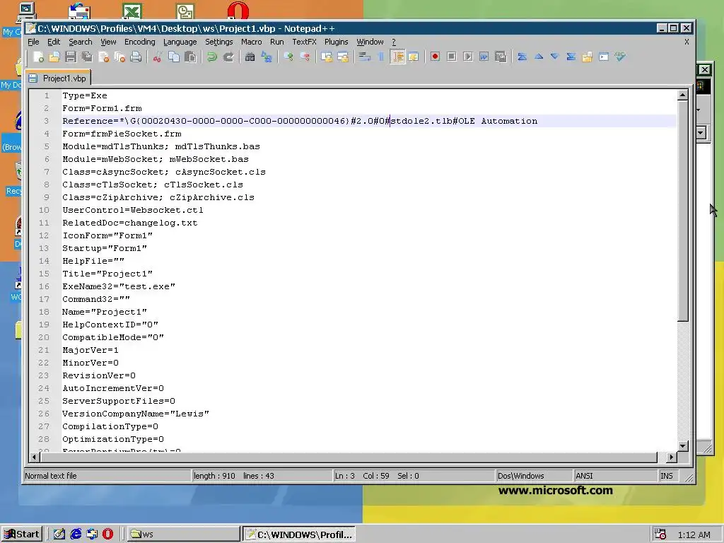Image resolution: width=724 pixels, height=543 pixels.
Task: Click the command prompt console icon in the toolbar
Action: pos(604,57)
